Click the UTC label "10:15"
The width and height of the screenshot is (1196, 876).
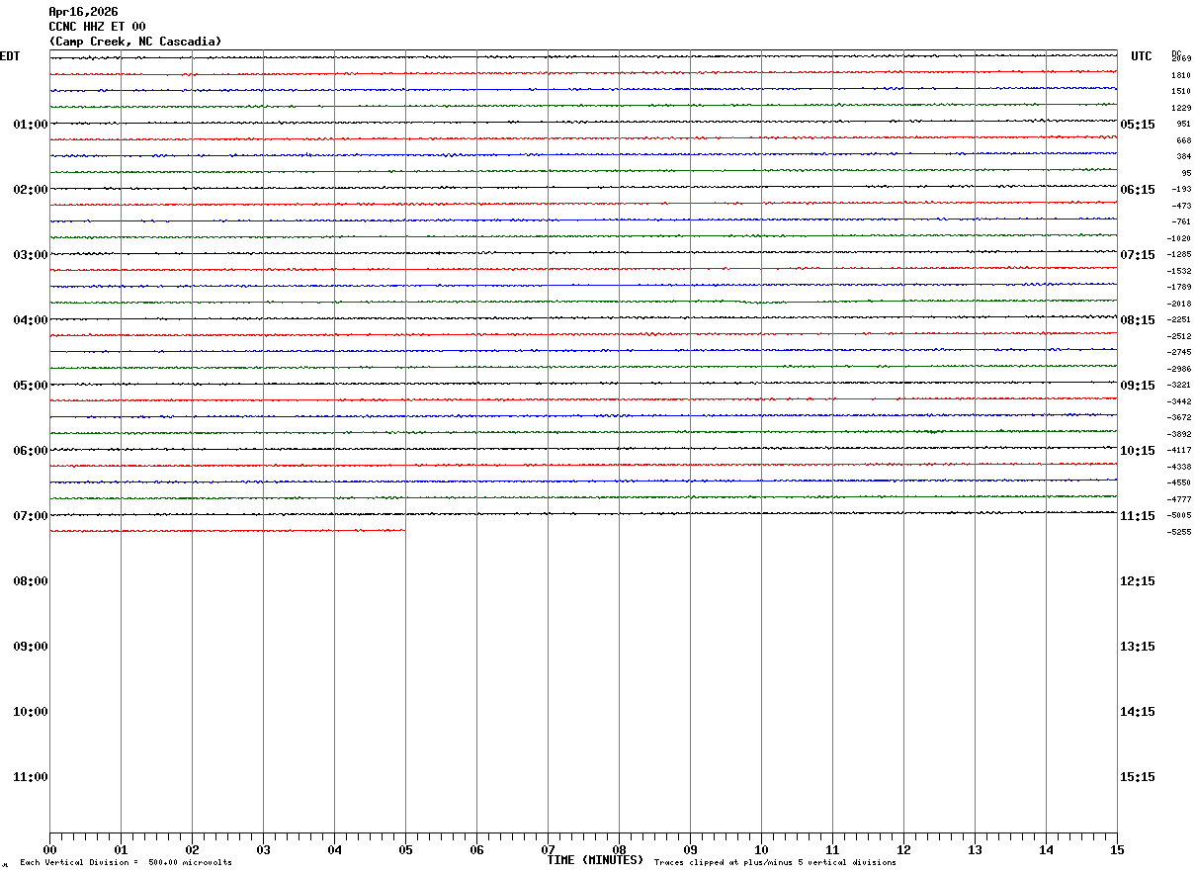[1138, 451]
